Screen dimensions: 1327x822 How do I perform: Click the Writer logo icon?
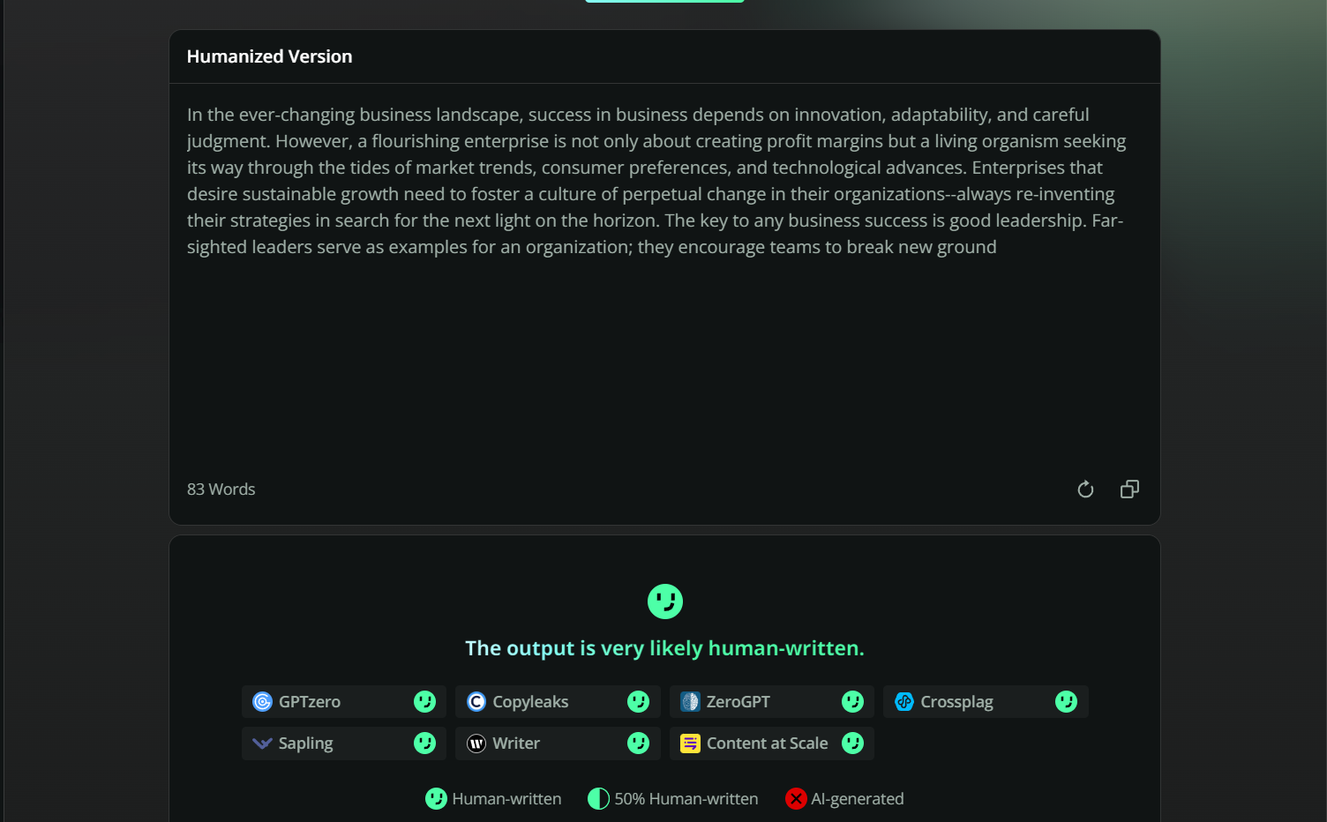[x=476, y=744]
